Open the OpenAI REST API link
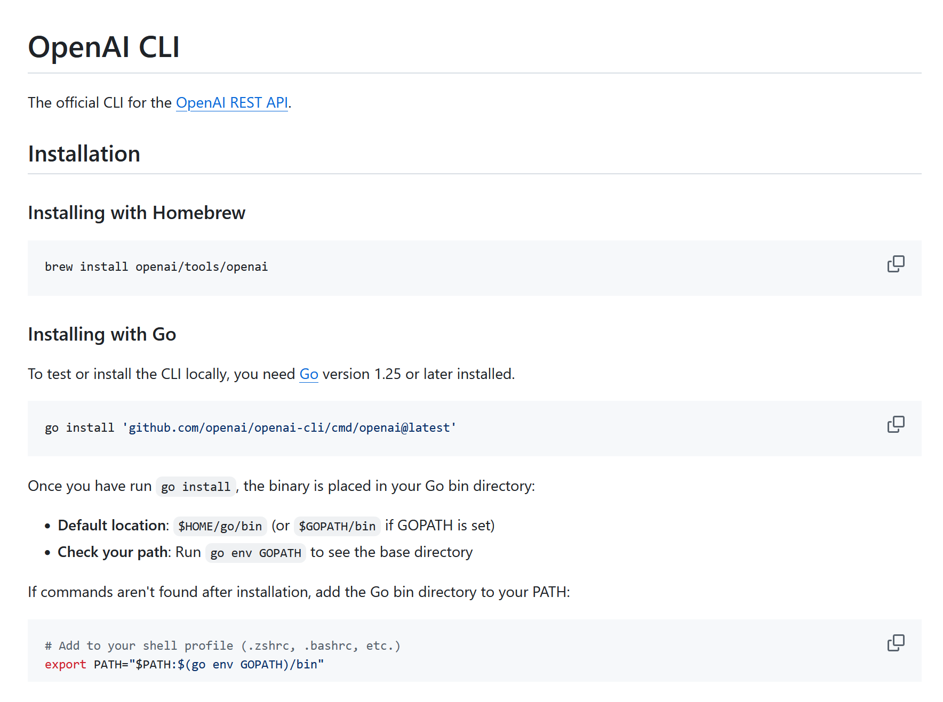Screen dimensions: 943x702 (x=232, y=102)
